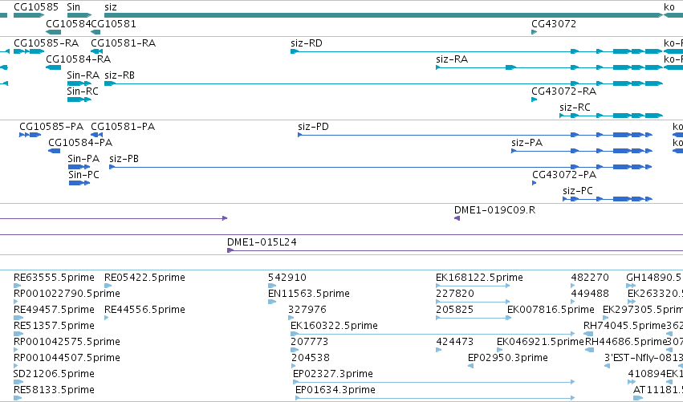Image resolution: width=683 pixels, height=402 pixels.
Task: Select the CG10584-RA transcript arrow
Action: [x=54, y=67]
